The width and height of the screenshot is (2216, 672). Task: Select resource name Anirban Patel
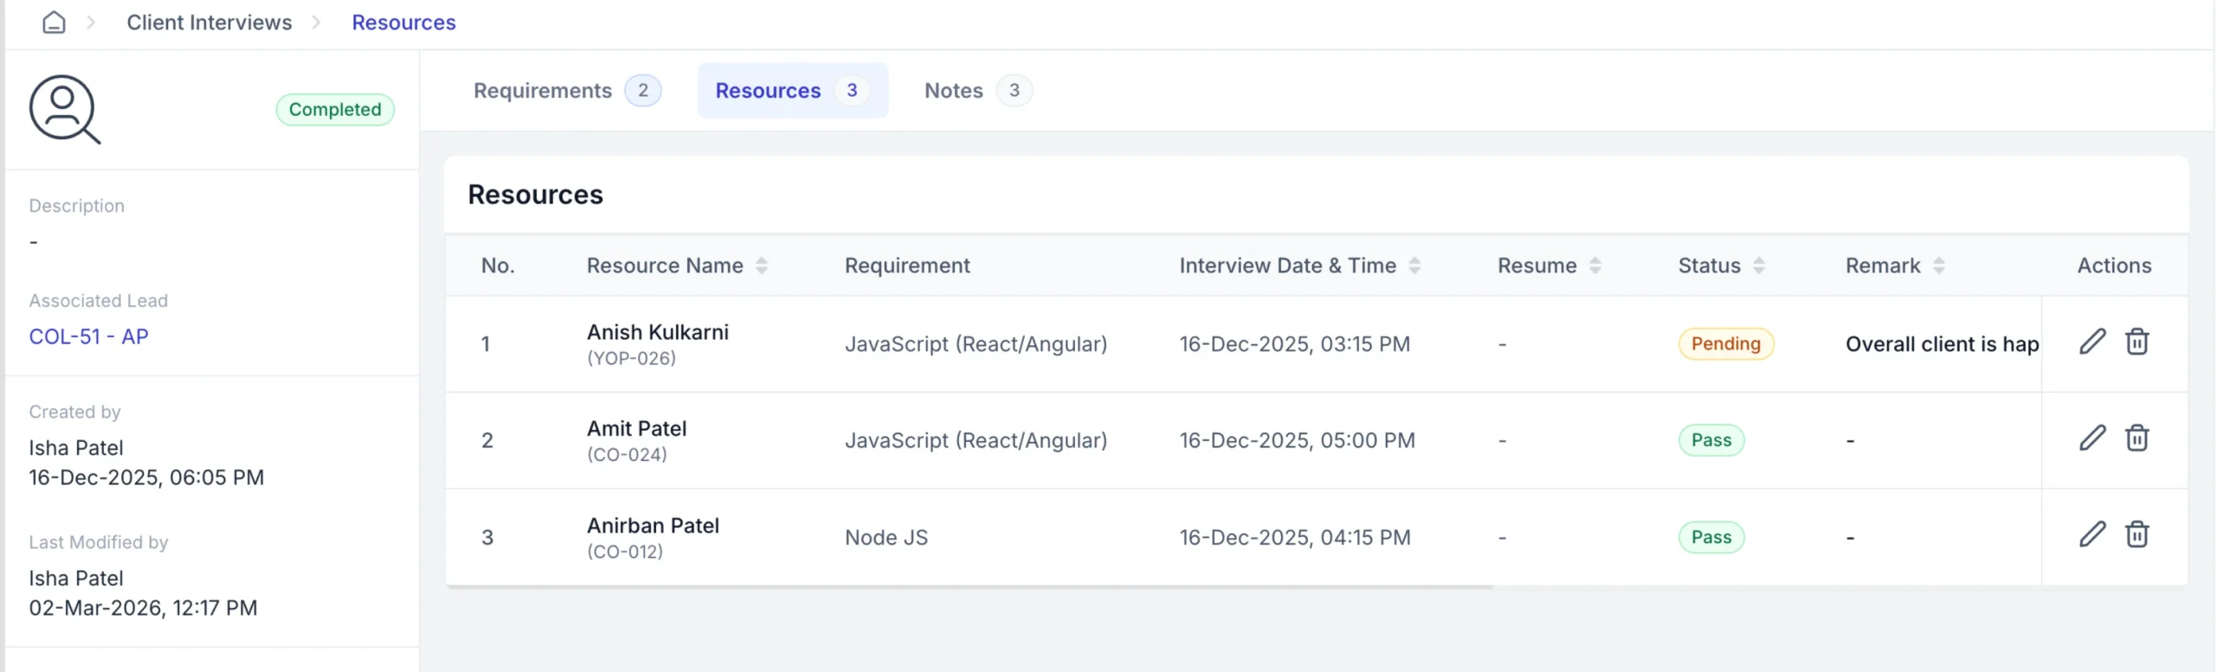653,525
